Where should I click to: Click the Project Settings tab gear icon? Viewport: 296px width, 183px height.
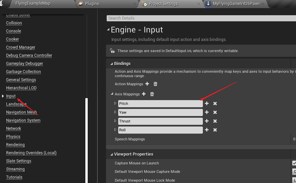(x=144, y=4)
